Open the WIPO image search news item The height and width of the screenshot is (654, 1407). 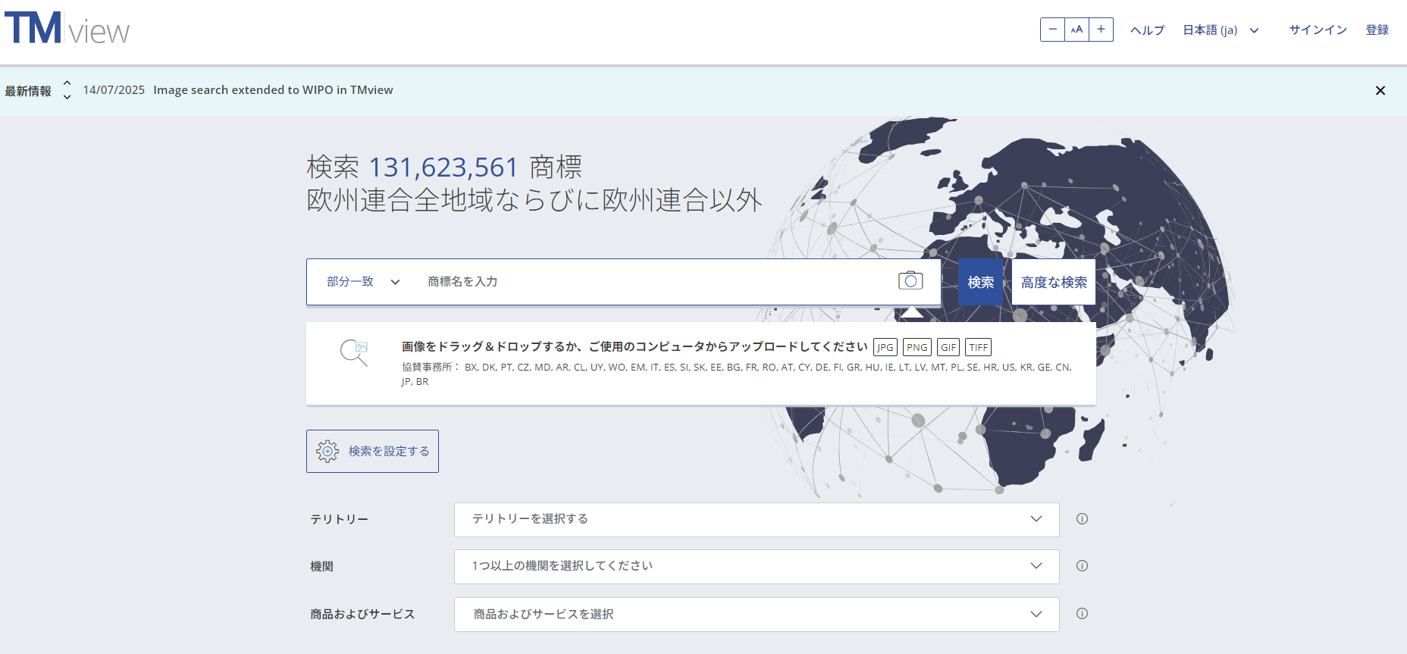pos(273,90)
